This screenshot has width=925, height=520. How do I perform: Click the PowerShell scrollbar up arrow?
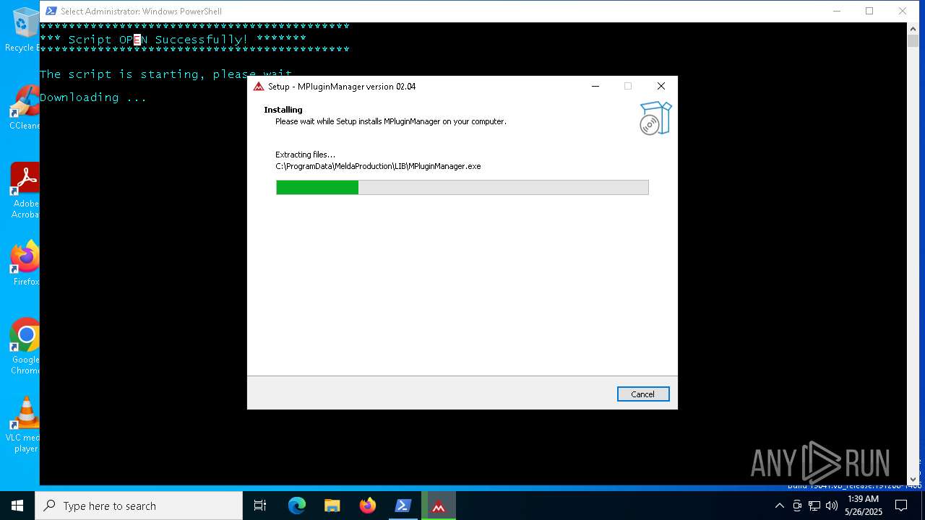[913, 28]
